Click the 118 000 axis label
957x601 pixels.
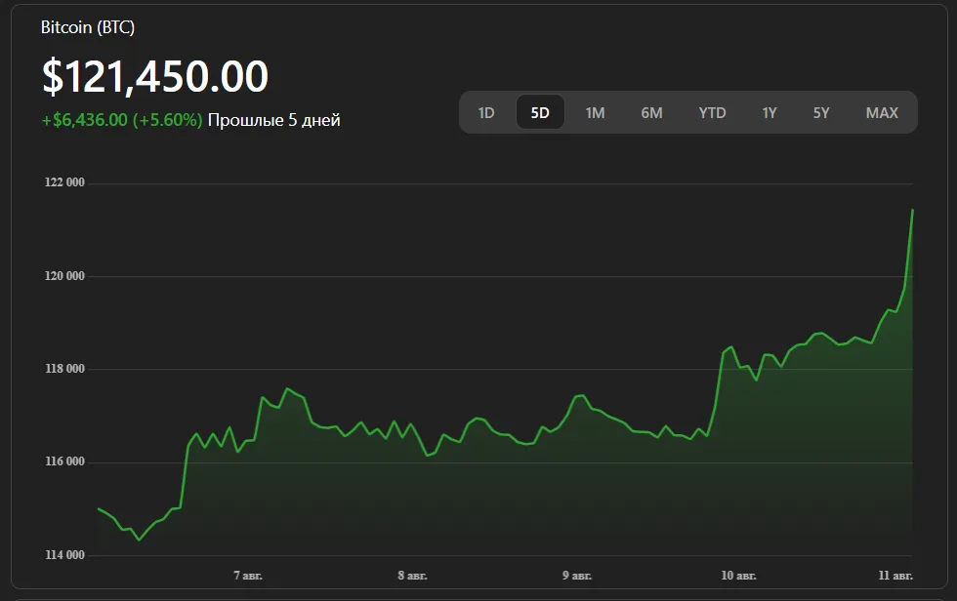coord(64,369)
